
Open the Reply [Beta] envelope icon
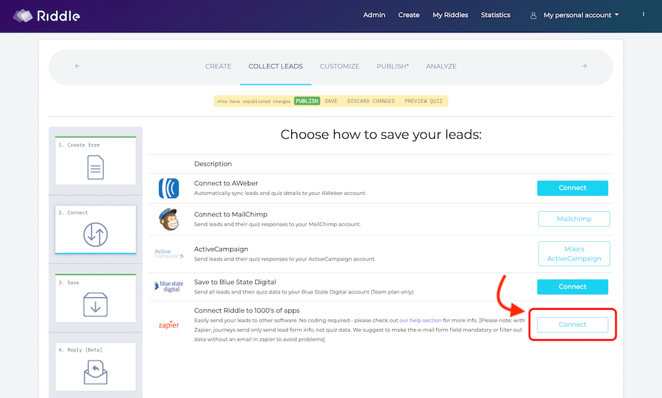coord(96,372)
